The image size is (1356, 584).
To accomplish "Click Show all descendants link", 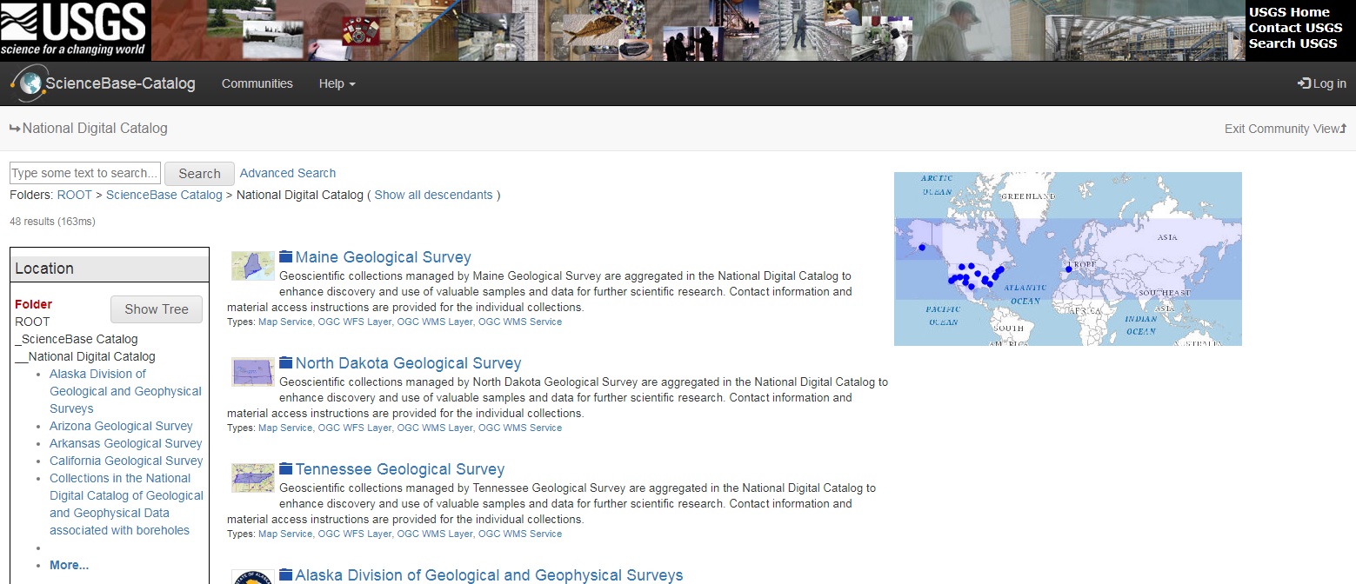I will point(433,195).
